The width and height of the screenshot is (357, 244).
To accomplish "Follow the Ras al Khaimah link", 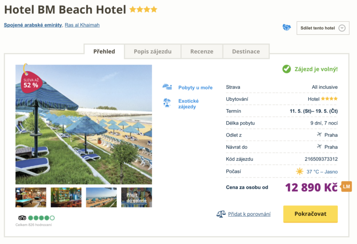I will tap(82, 25).
